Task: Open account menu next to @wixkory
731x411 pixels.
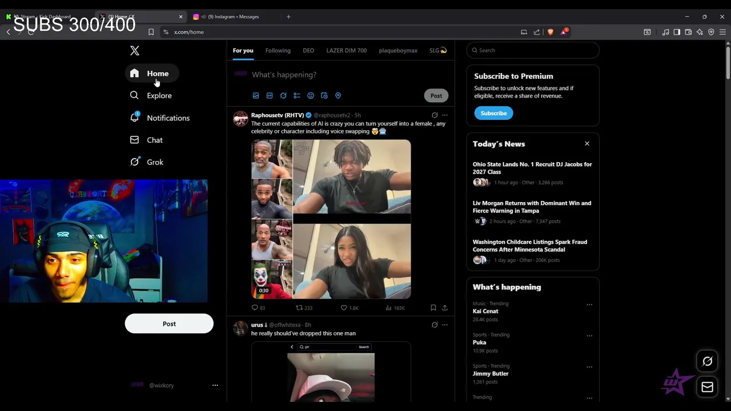Action: pyautogui.click(x=215, y=385)
